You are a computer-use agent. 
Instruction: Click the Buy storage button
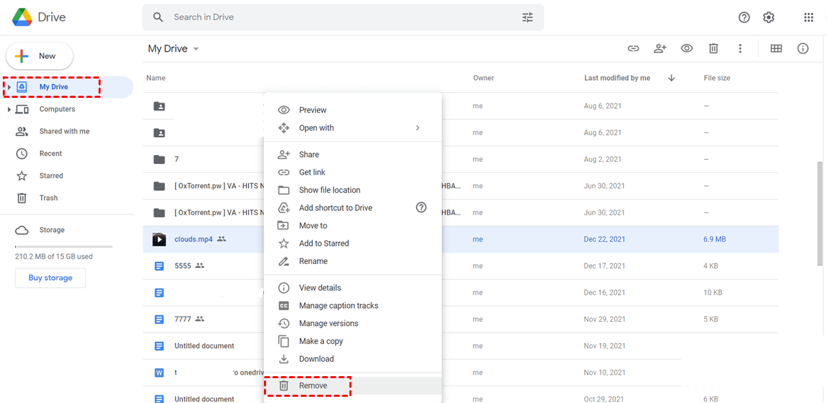(x=50, y=278)
